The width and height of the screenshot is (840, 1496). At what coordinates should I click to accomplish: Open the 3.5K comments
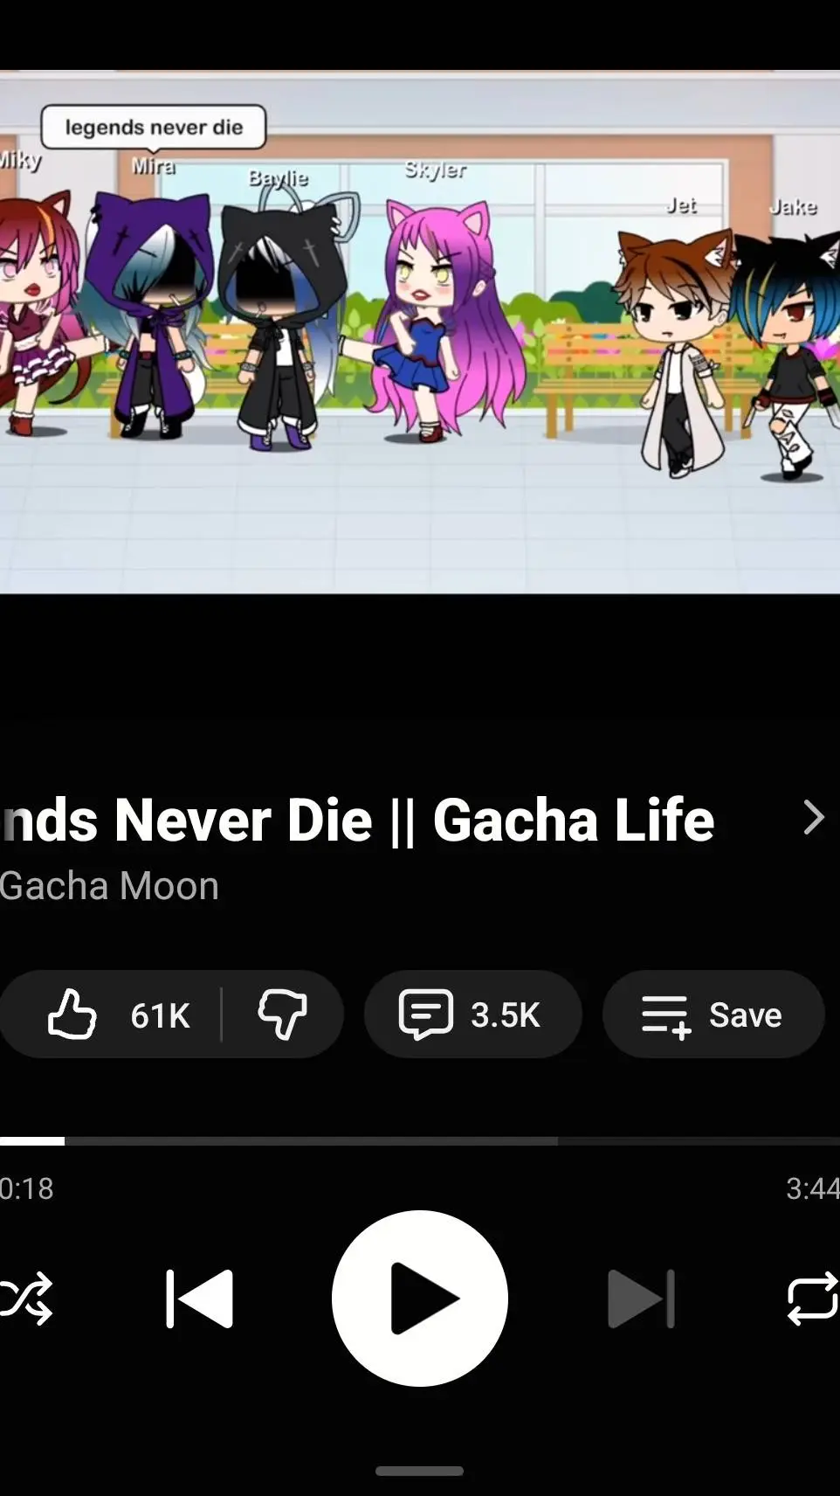pyautogui.click(x=472, y=1015)
